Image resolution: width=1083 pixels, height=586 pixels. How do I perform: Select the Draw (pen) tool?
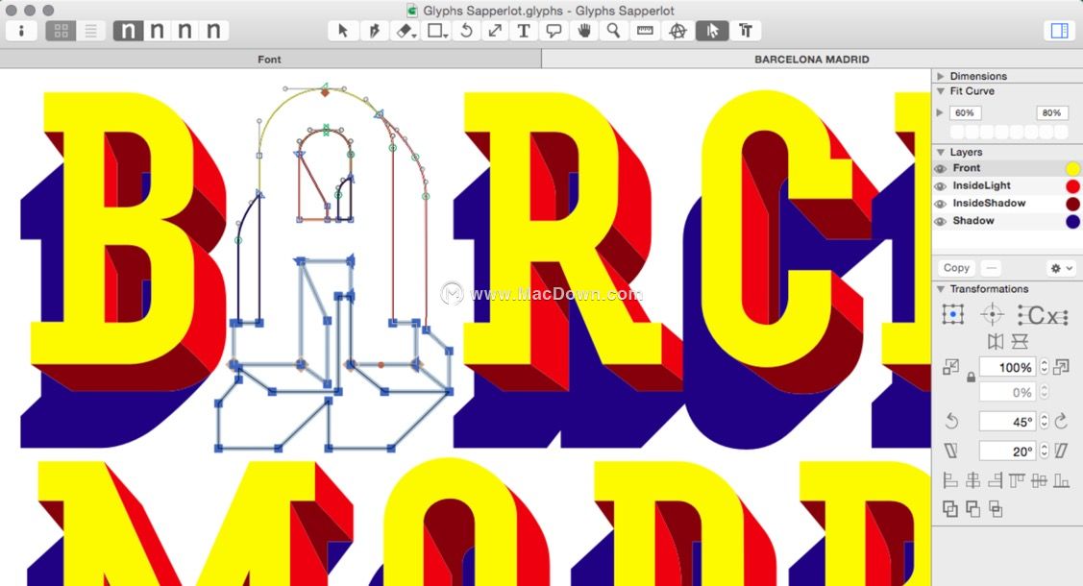pos(375,31)
